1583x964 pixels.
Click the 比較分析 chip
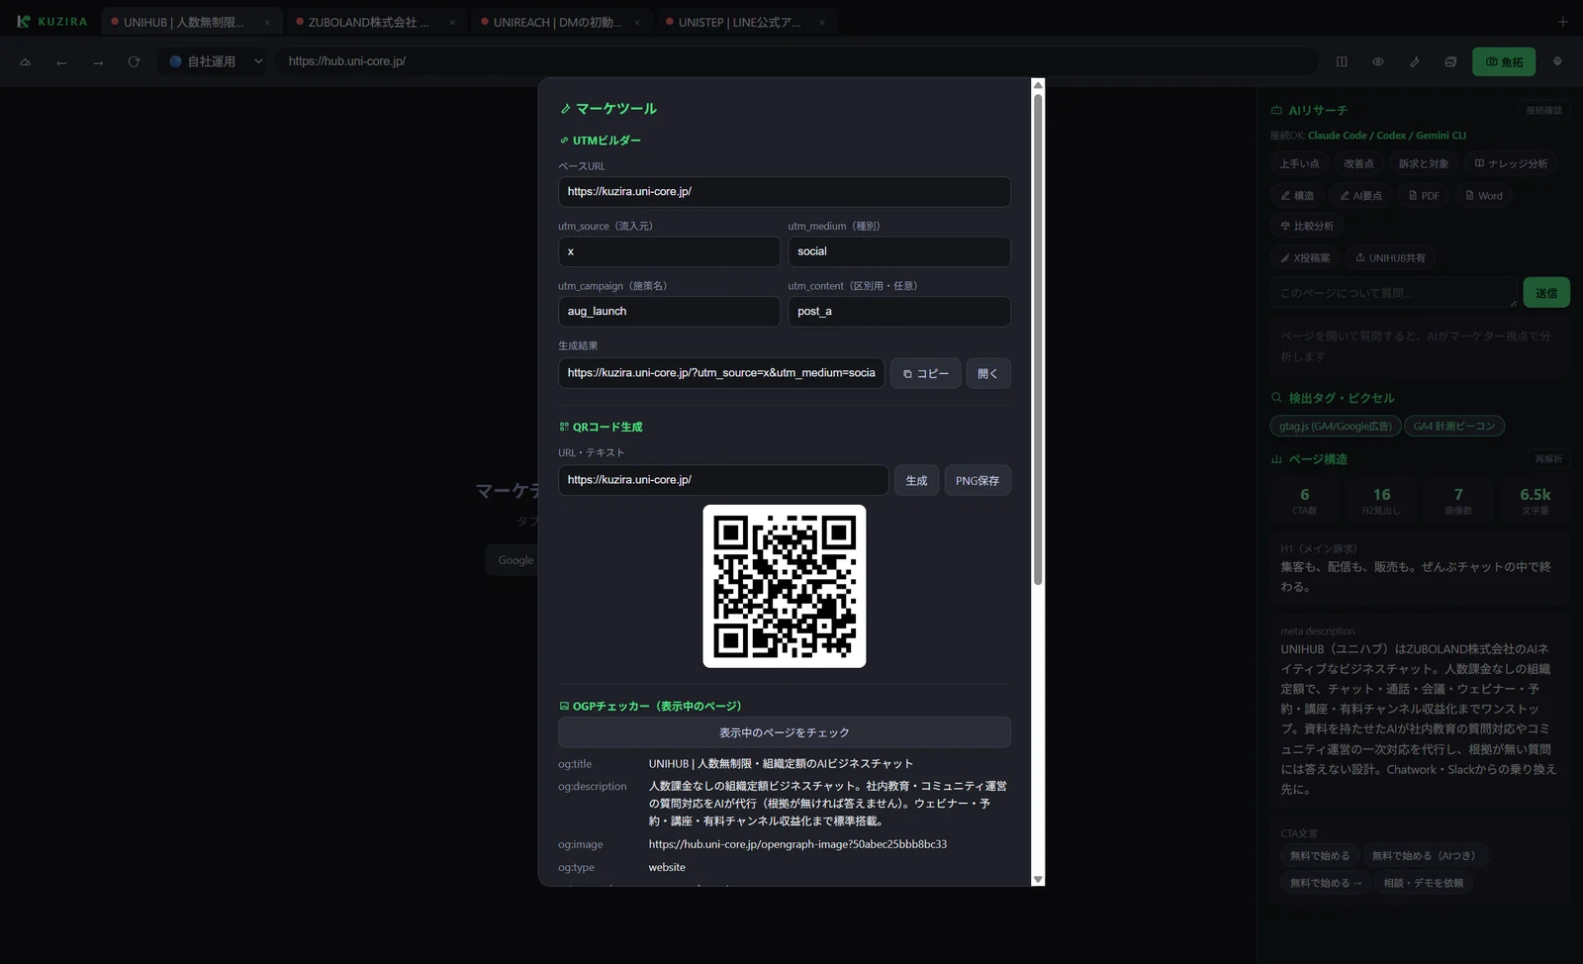coord(1307,227)
